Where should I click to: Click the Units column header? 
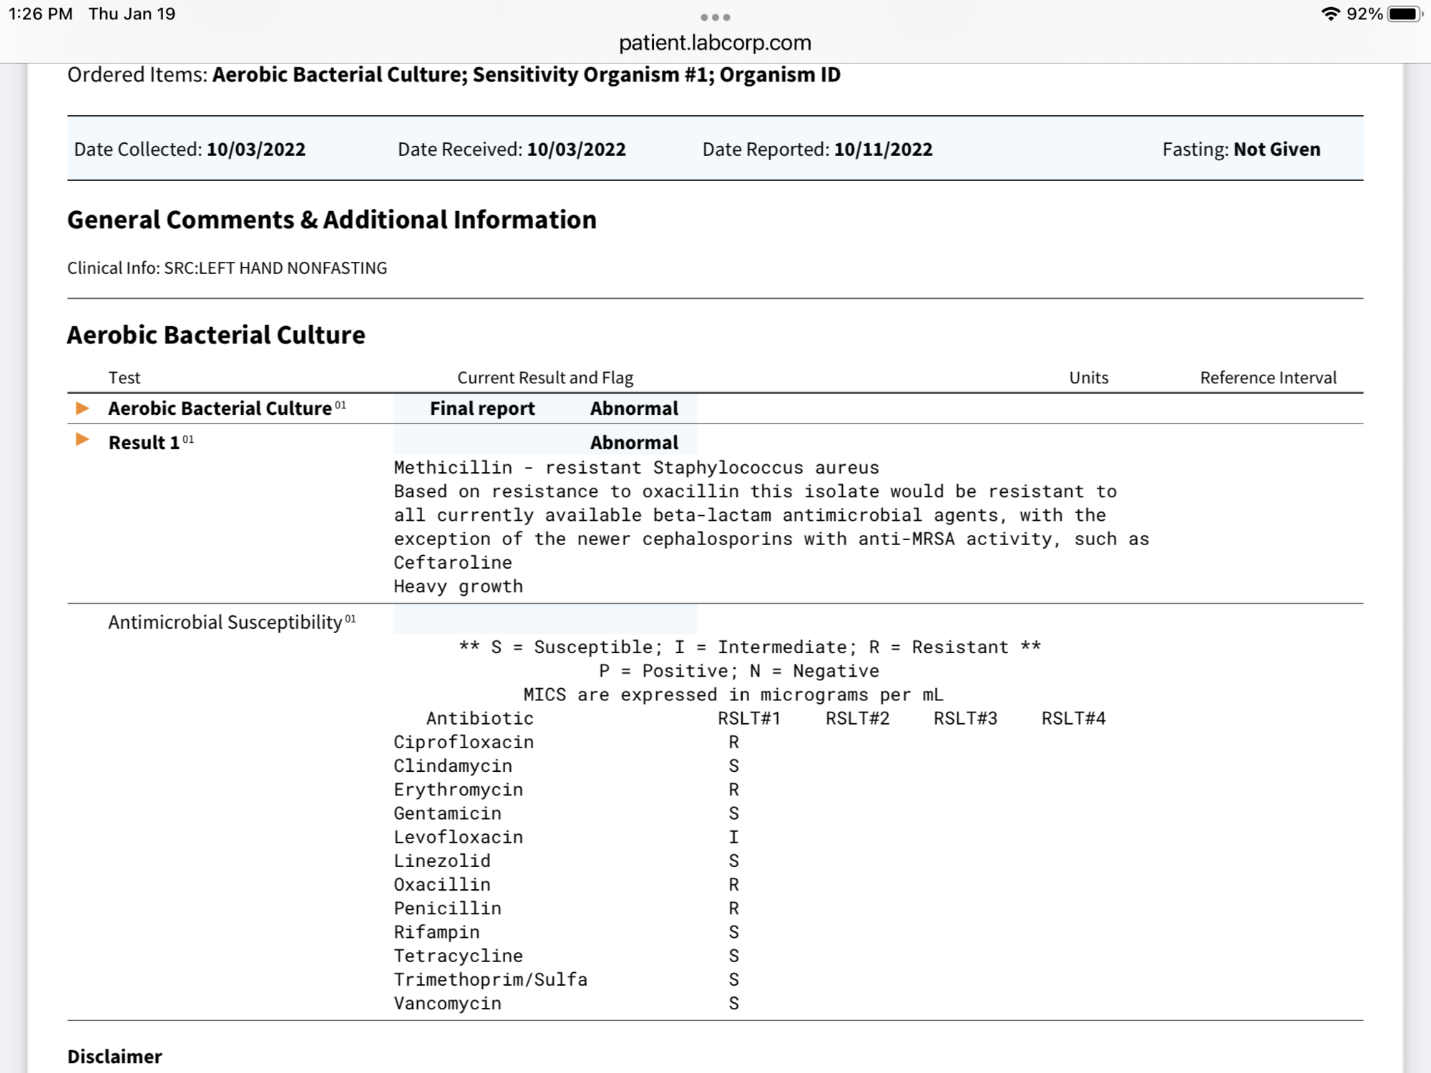click(x=1088, y=378)
